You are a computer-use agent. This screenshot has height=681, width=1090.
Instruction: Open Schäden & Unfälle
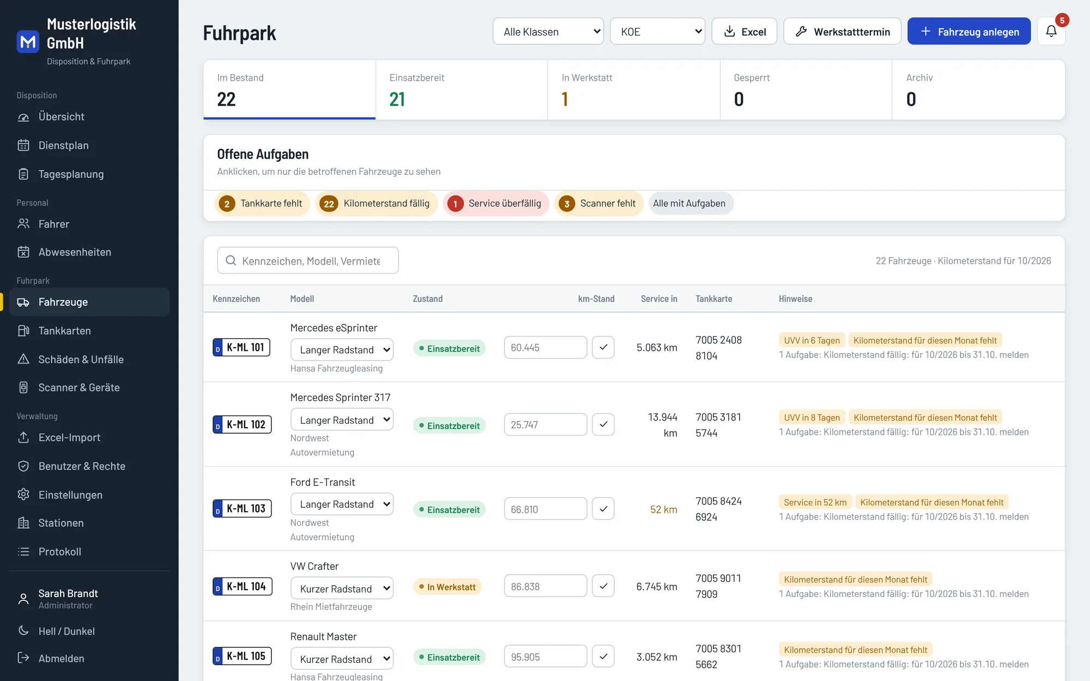click(89, 360)
